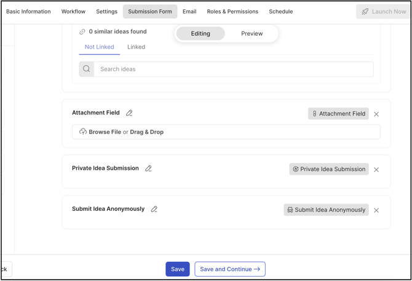The width and height of the screenshot is (412, 281).
Task: Click pencil icon beside Submit Idea Anonymously
Action: point(154,209)
